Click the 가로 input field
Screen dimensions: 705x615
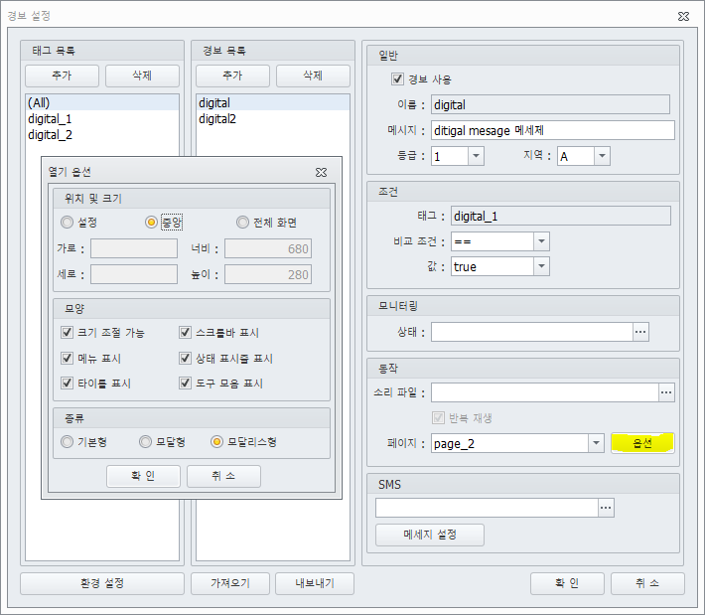(134, 248)
